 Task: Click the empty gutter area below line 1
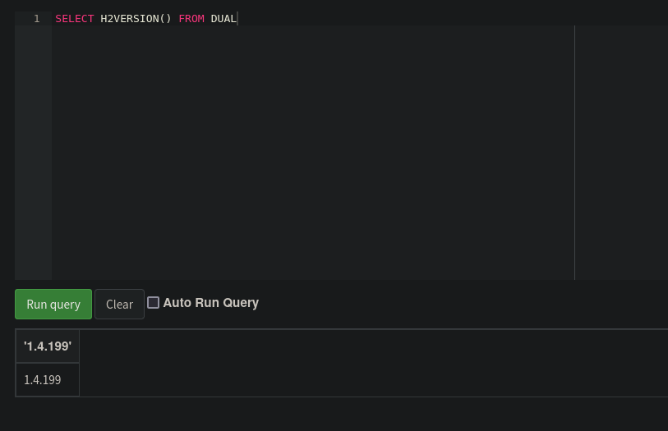click(x=33, y=153)
